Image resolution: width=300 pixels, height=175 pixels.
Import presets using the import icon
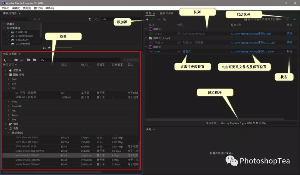(29, 60)
